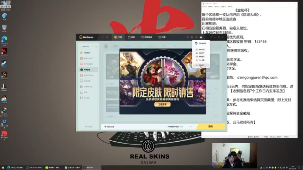Open the Steam desktop shortcut
The width and height of the screenshot is (303, 170).
click(x=4, y=64)
